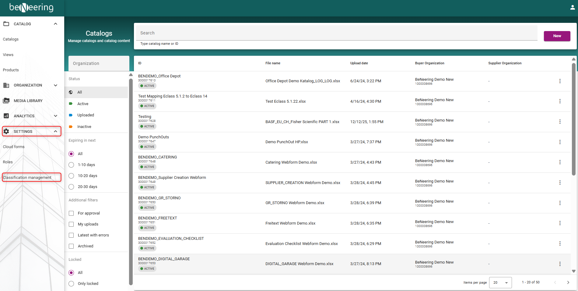Check the Archived filter checkbox
Viewport: 578px width, 291px height.
click(71, 246)
